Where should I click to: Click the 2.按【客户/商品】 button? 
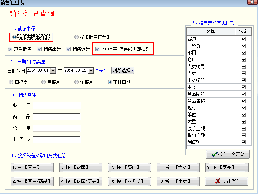pos(32,182)
